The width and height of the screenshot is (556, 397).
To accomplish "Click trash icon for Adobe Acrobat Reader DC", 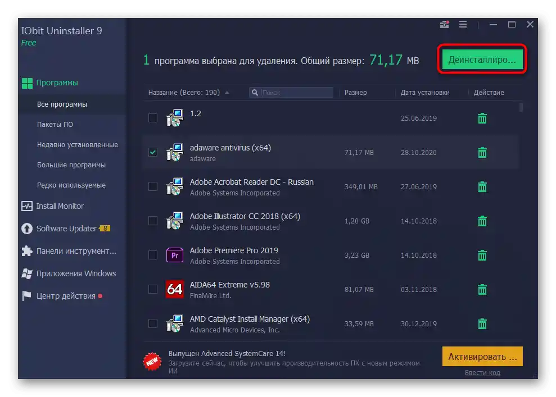I will click(482, 186).
